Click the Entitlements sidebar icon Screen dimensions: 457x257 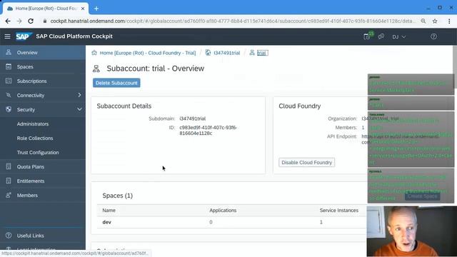click(x=9, y=181)
